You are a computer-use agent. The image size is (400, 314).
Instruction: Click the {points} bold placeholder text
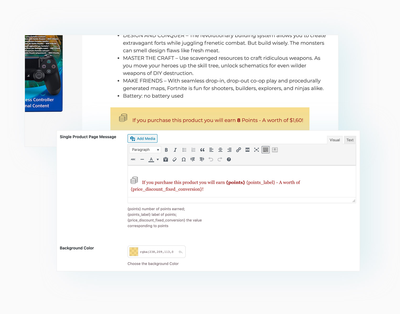tap(236, 182)
